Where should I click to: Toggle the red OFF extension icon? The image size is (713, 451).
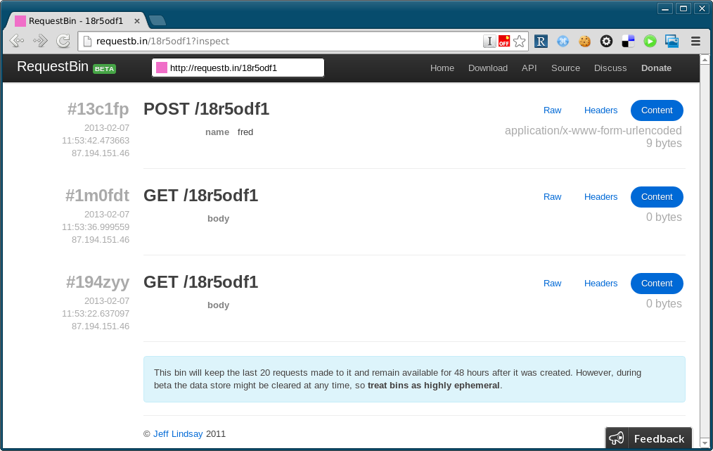504,42
